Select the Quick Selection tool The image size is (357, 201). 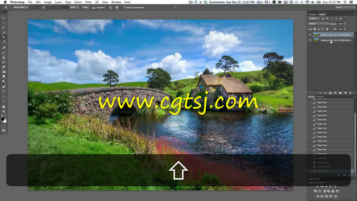4,32
